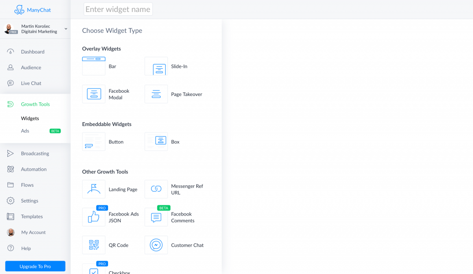This screenshot has height=274, width=473.
Task: Click the Upgrade To Pro button
Action: [35, 267]
